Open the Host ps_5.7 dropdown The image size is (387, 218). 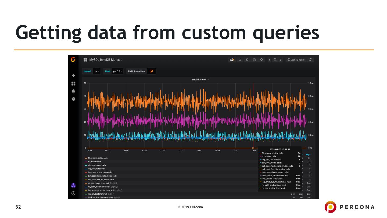[117, 71]
